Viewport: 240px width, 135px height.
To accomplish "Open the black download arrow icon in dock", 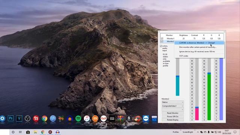I will coord(129,118).
